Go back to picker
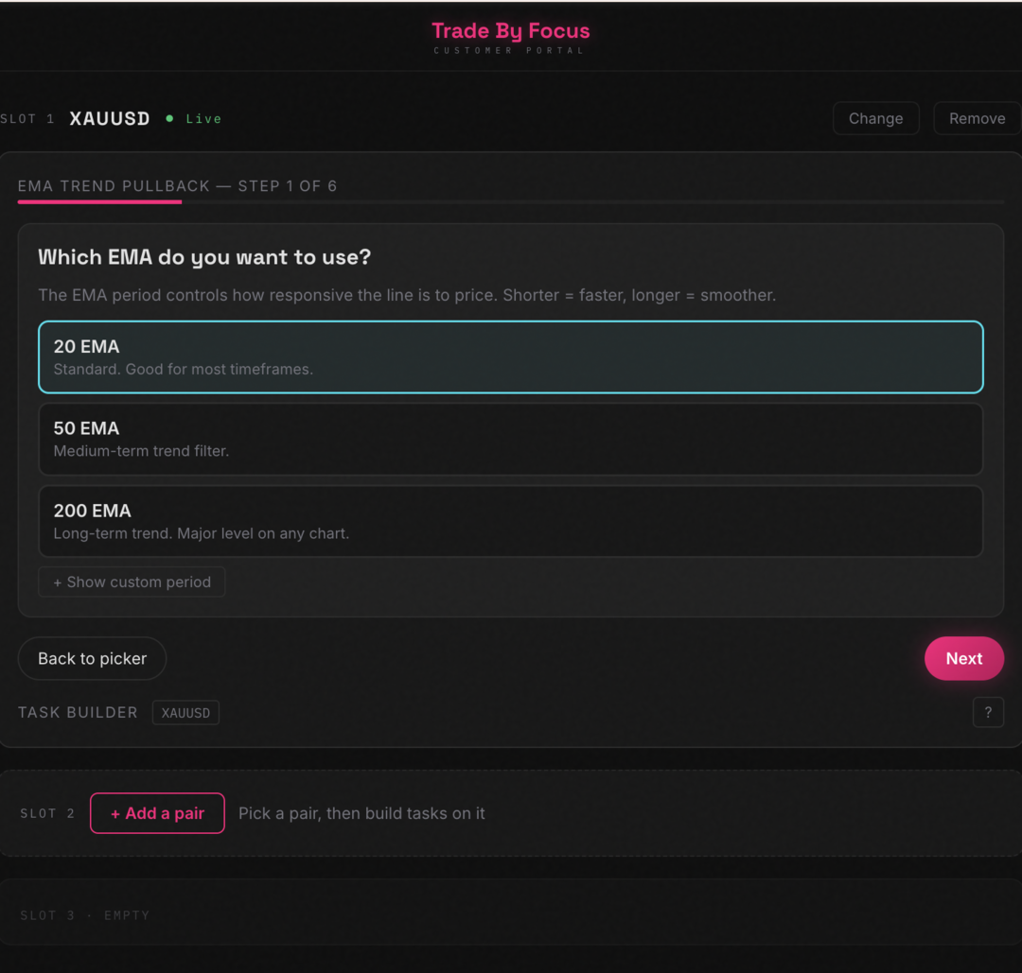This screenshot has width=1022, height=973. 92,658
